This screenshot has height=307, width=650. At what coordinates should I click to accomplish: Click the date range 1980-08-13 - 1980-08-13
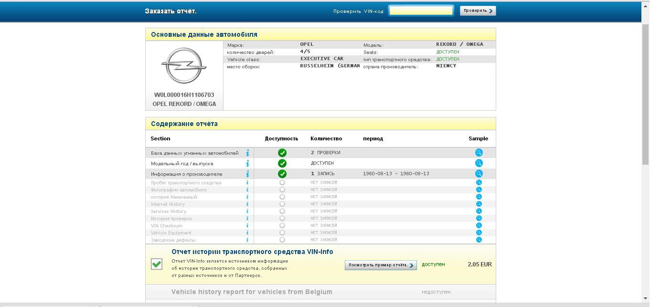(x=396, y=174)
